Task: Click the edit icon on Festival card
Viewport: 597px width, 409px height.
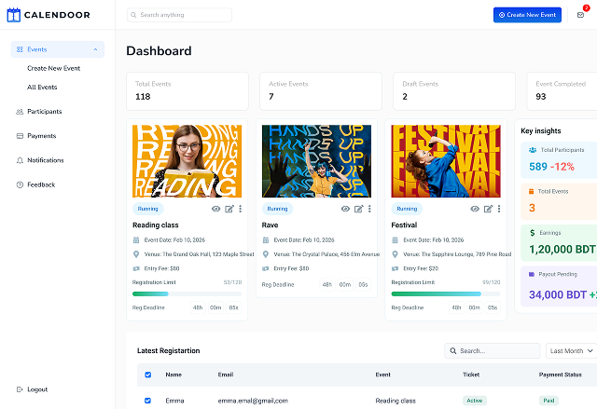Action: (x=488, y=209)
